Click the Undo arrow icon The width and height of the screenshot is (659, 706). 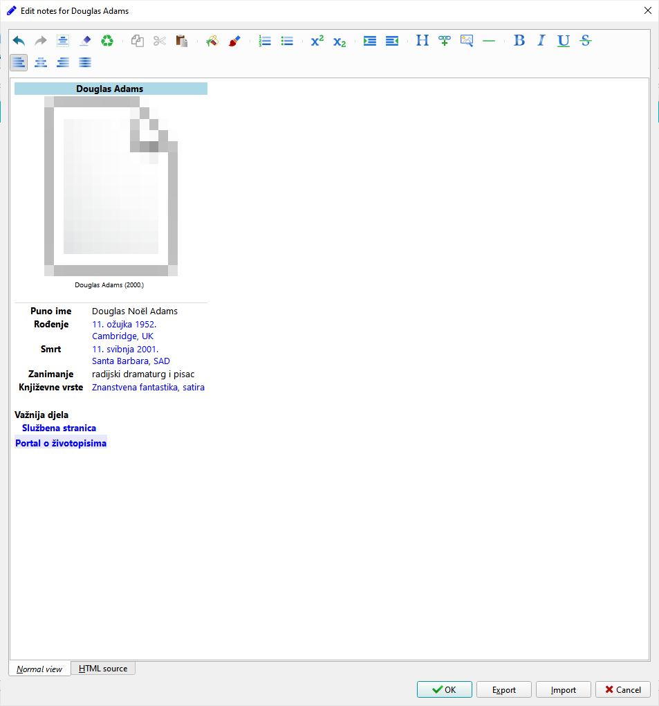[x=19, y=41]
